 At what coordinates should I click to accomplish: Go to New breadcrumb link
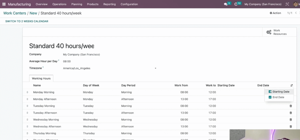point(33,13)
